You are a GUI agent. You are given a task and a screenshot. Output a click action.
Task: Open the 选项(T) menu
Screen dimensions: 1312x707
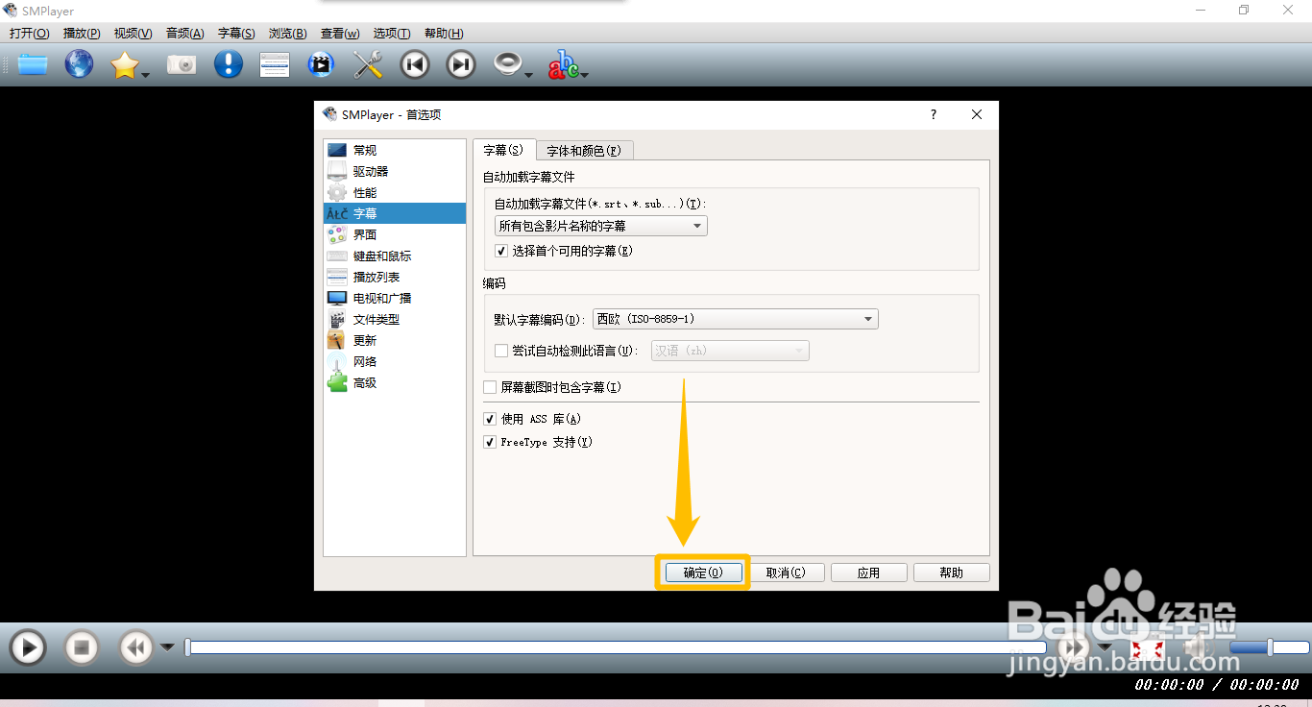coord(392,34)
